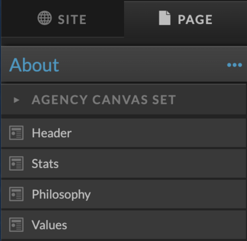
Task: Select the Philosophy canvas row
Action: tap(124, 194)
